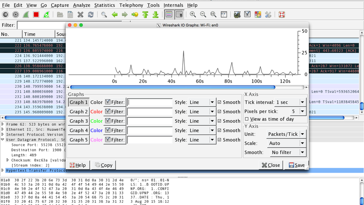Screen dimensions: 364x205
Task: Open Y Axis Smooth filter dropdown
Action: tap(288, 152)
